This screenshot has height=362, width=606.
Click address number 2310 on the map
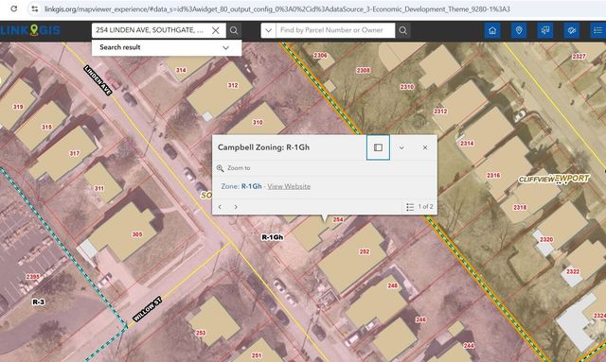(x=406, y=87)
